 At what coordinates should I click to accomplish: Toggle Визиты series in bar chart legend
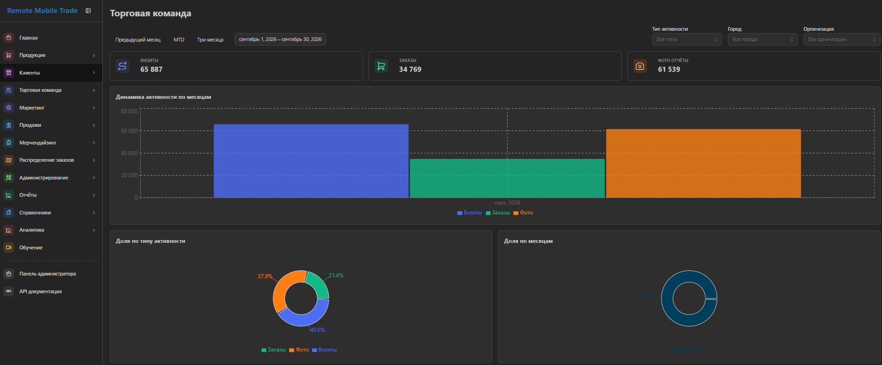coord(469,213)
